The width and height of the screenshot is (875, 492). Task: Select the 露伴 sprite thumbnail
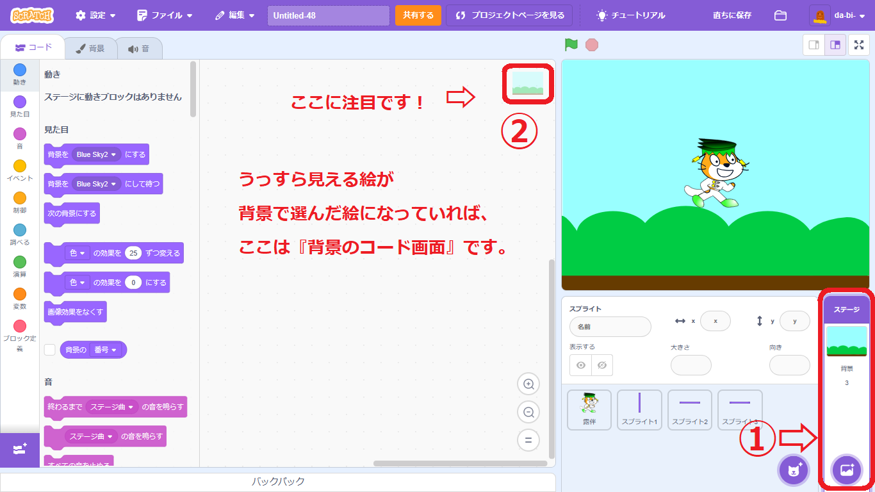[589, 410]
